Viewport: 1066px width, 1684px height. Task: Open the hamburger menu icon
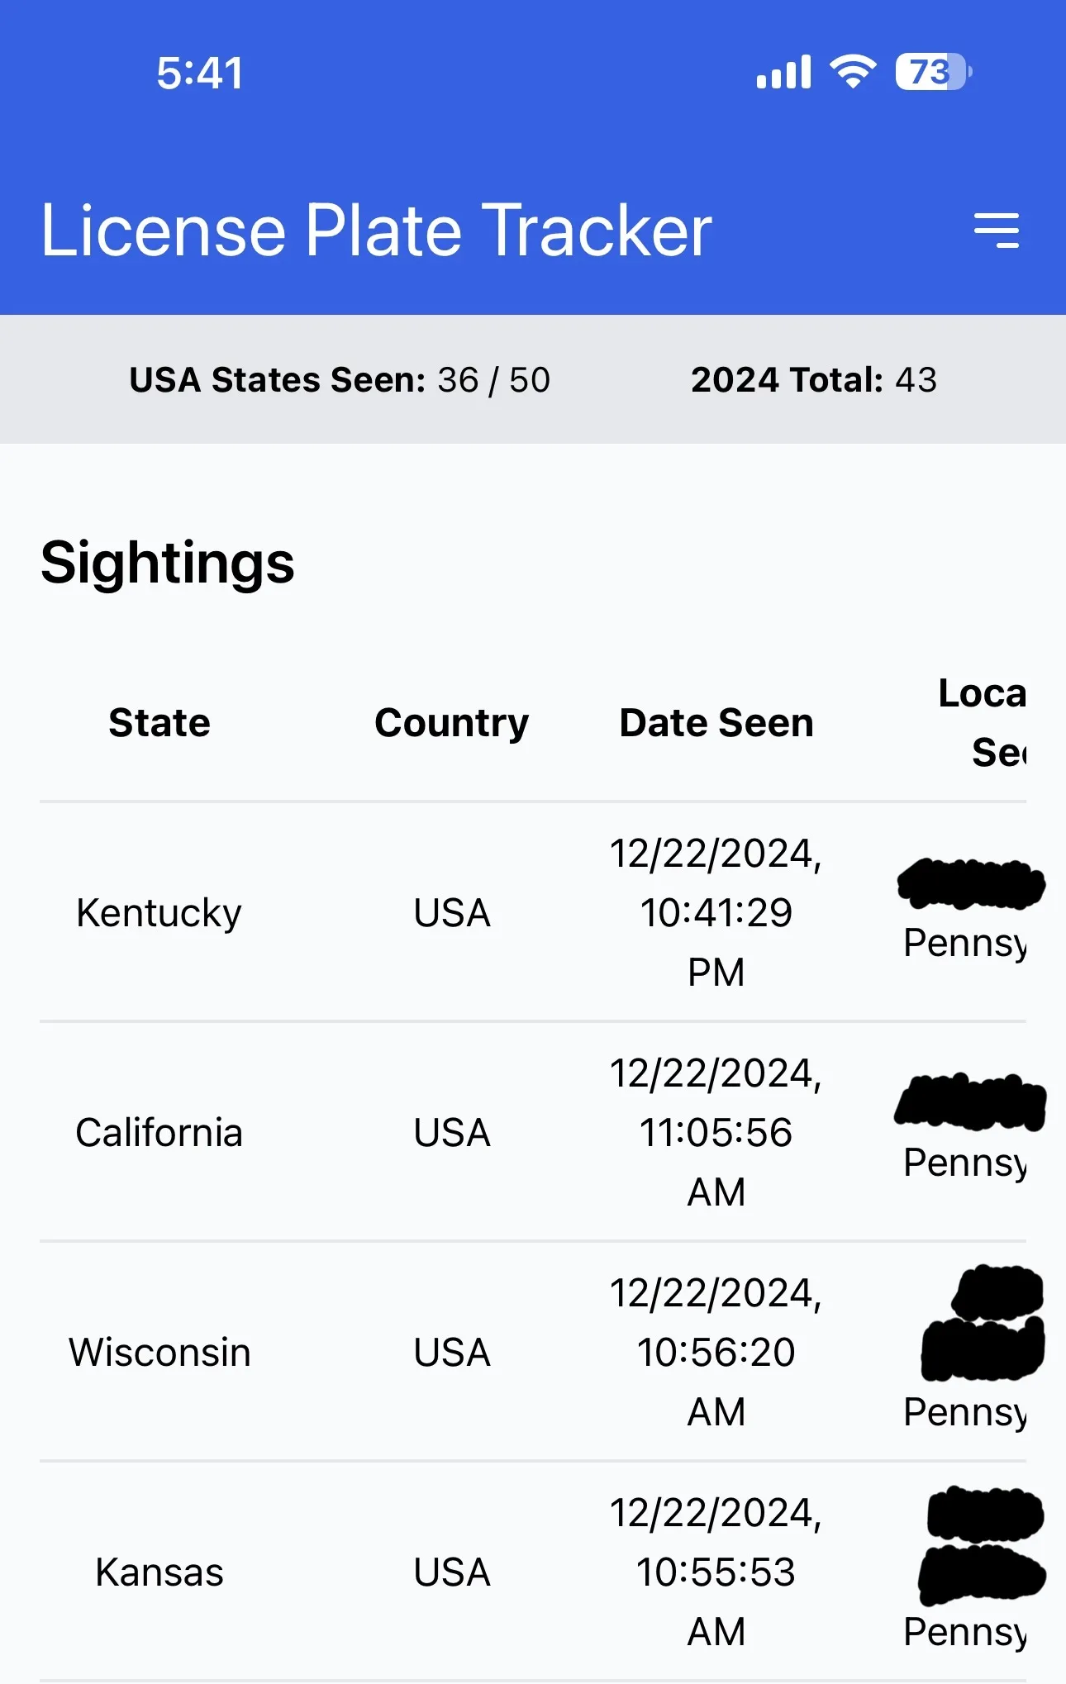click(x=996, y=231)
